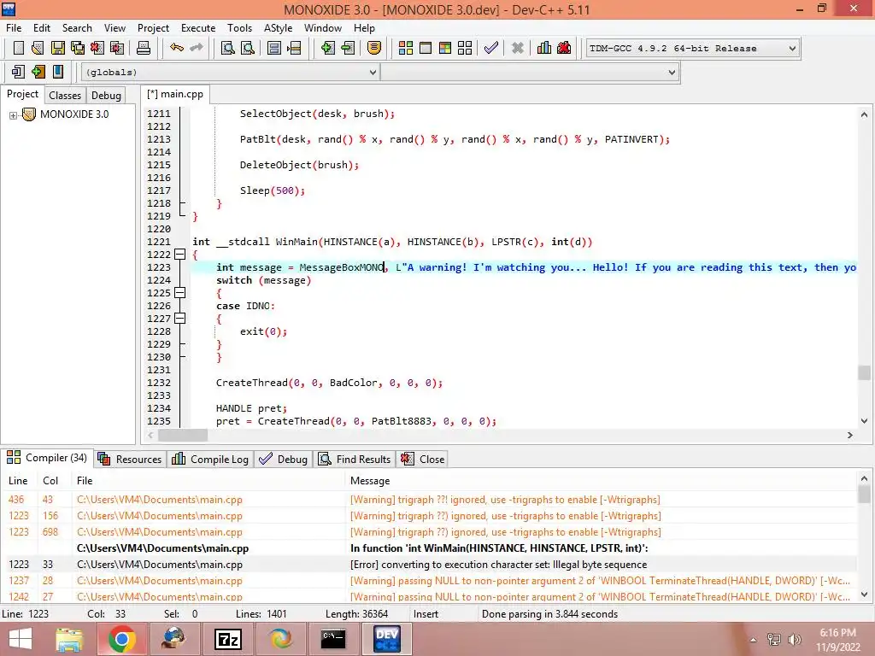This screenshot has height=656, width=875.
Task: Run Syntax Check with the checkmark icon
Action: (x=491, y=48)
